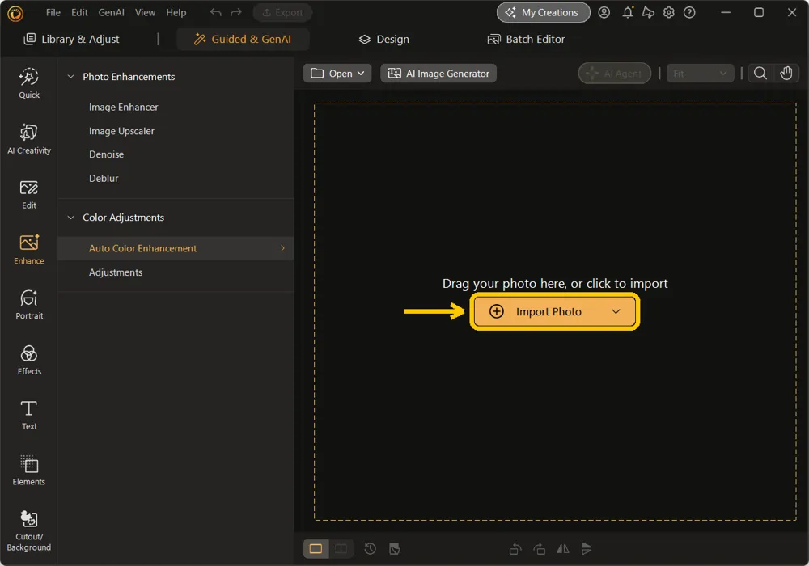This screenshot has width=809, height=566.
Task: Collapse the Color Adjustments section
Action: click(x=70, y=218)
